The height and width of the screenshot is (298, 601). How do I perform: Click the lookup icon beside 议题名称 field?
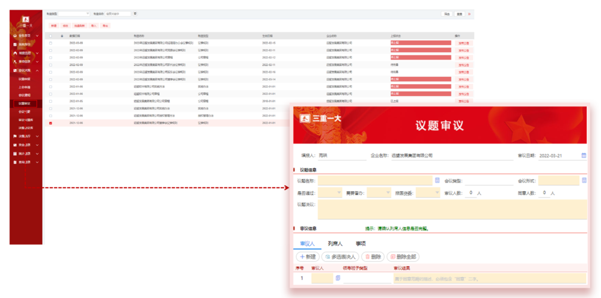pos(436,180)
